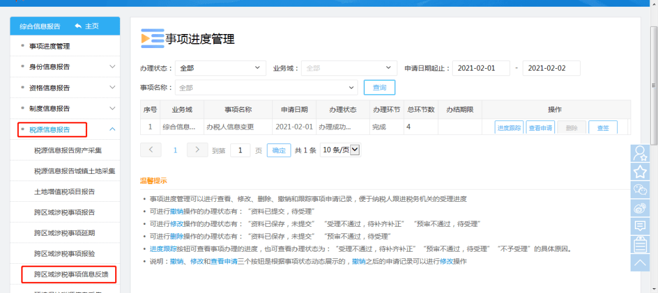Expand the 身份信息报告 menu section

point(65,66)
